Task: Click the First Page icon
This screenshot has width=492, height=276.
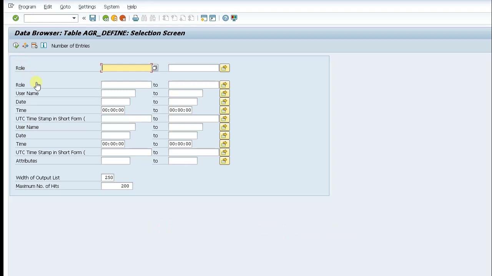Action: pos(166,18)
